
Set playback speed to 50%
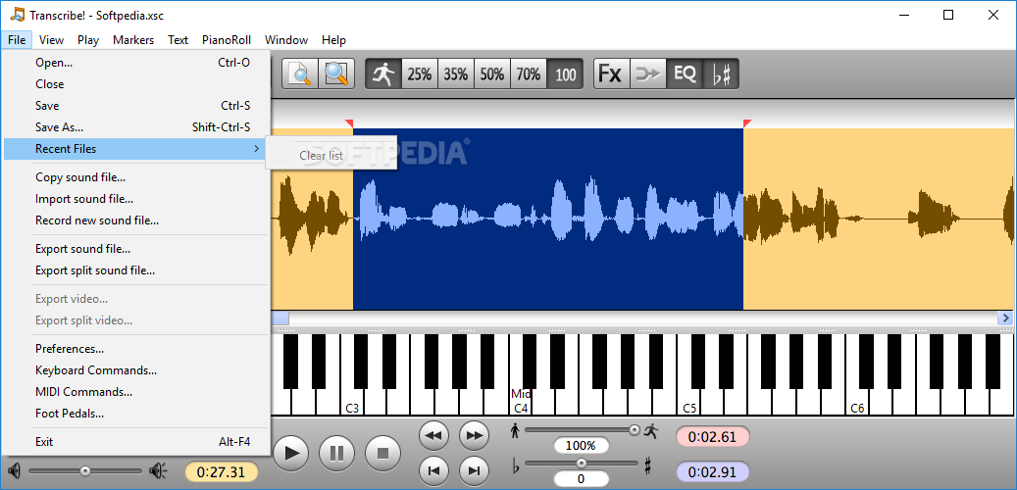492,73
